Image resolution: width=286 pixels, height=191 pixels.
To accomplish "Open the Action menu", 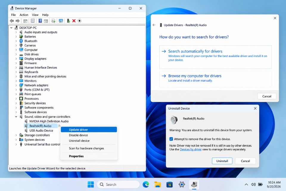I will pos(24,15).
